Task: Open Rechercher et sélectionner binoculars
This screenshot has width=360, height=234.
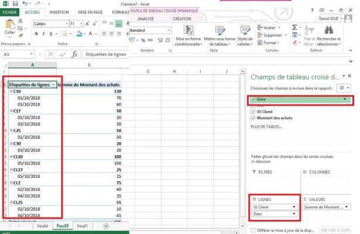Action: [x=329, y=36]
